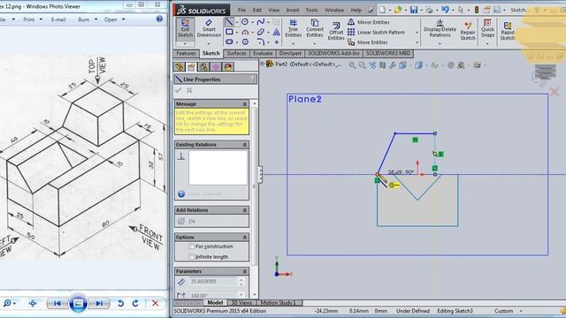The image size is (566, 318).
Task: Click the Rapid Sketch tool
Action: coord(507,31)
